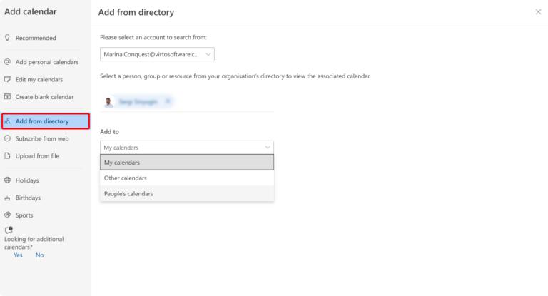The width and height of the screenshot is (548, 296).
Task: Answer No to additional calendars
Action: click(x=39, y=255)
